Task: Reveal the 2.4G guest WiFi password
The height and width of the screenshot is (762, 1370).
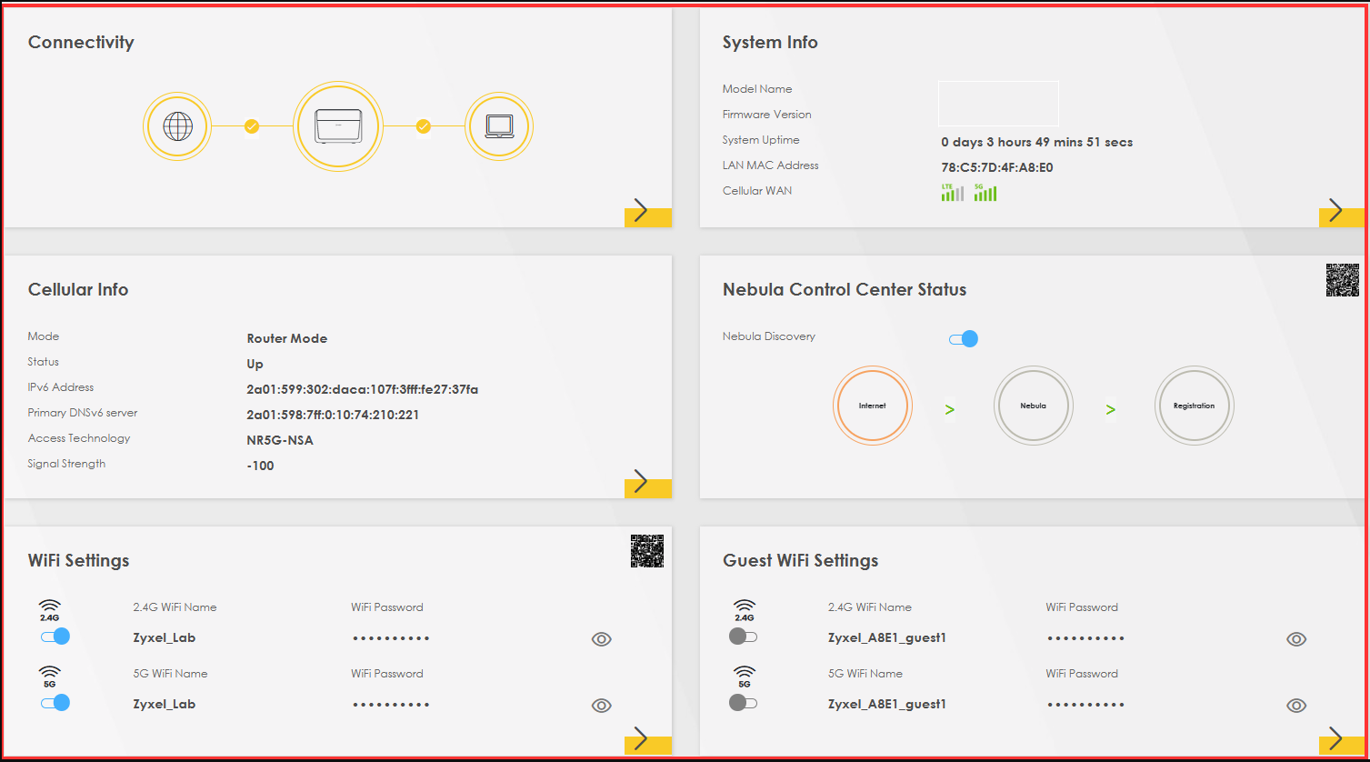Action: pos(1296,639)
